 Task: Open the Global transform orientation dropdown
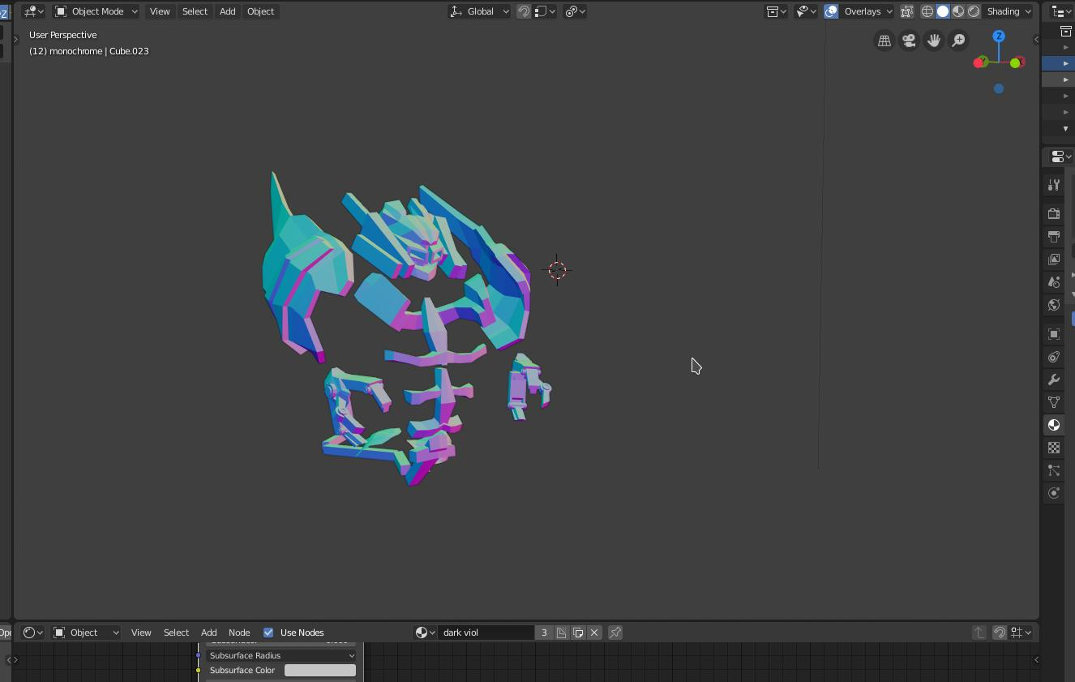(479, 11)
